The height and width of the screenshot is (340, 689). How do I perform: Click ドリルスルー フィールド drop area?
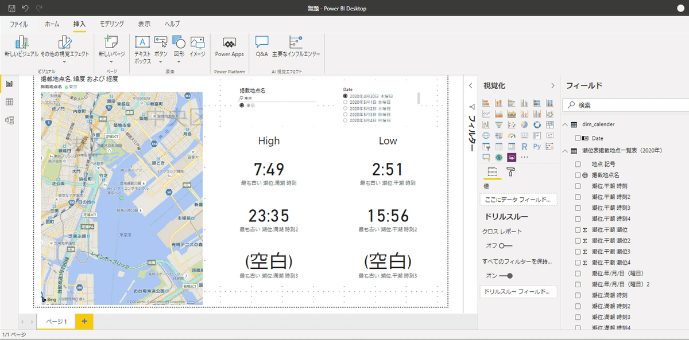[x=518, y=292]
